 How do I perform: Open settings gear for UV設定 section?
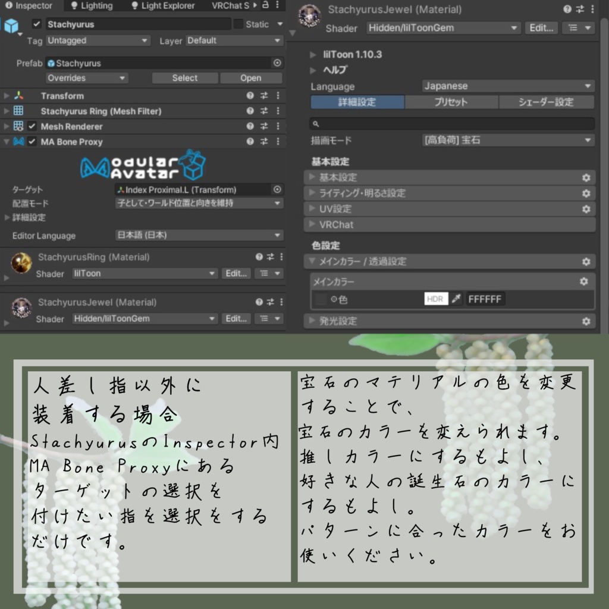pyautogui.click(x=586, y=209)
